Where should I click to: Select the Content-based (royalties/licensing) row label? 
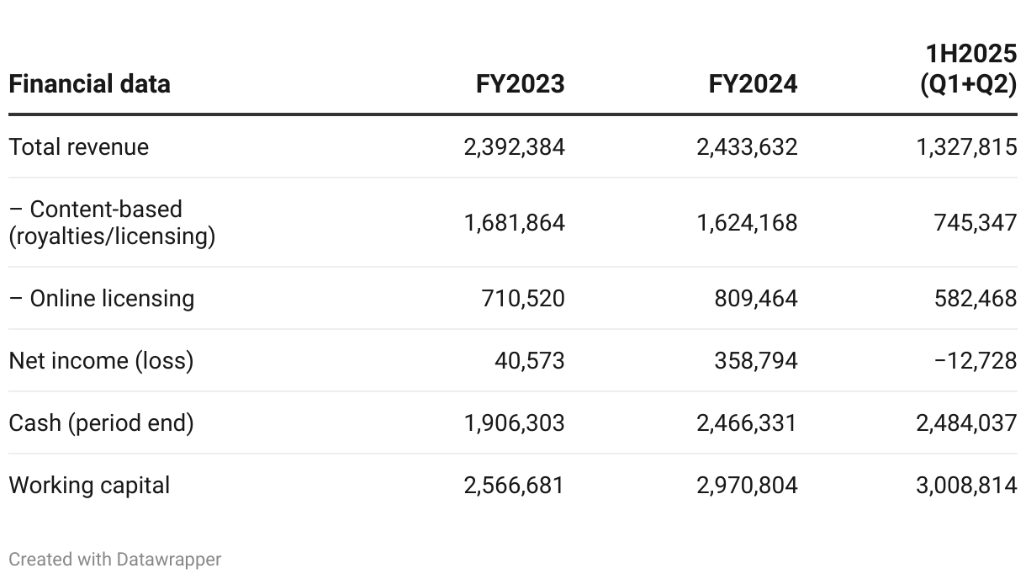click(112, 222)
